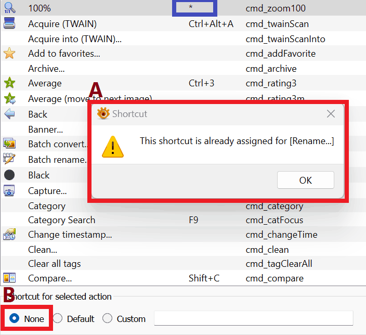Select the Back row label
The width and height of the screenshot is (366, 335).
coord(37,114)
